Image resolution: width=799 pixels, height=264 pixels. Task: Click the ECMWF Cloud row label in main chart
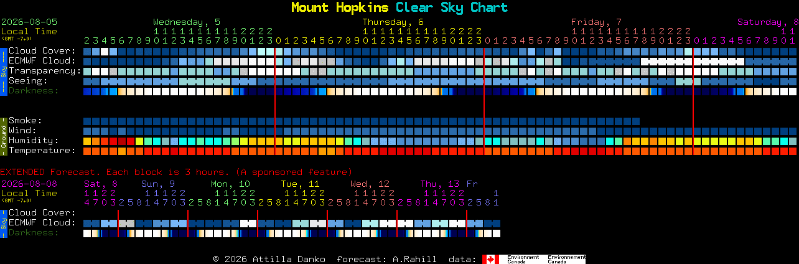pyautogui.click(x=42, y=61)
